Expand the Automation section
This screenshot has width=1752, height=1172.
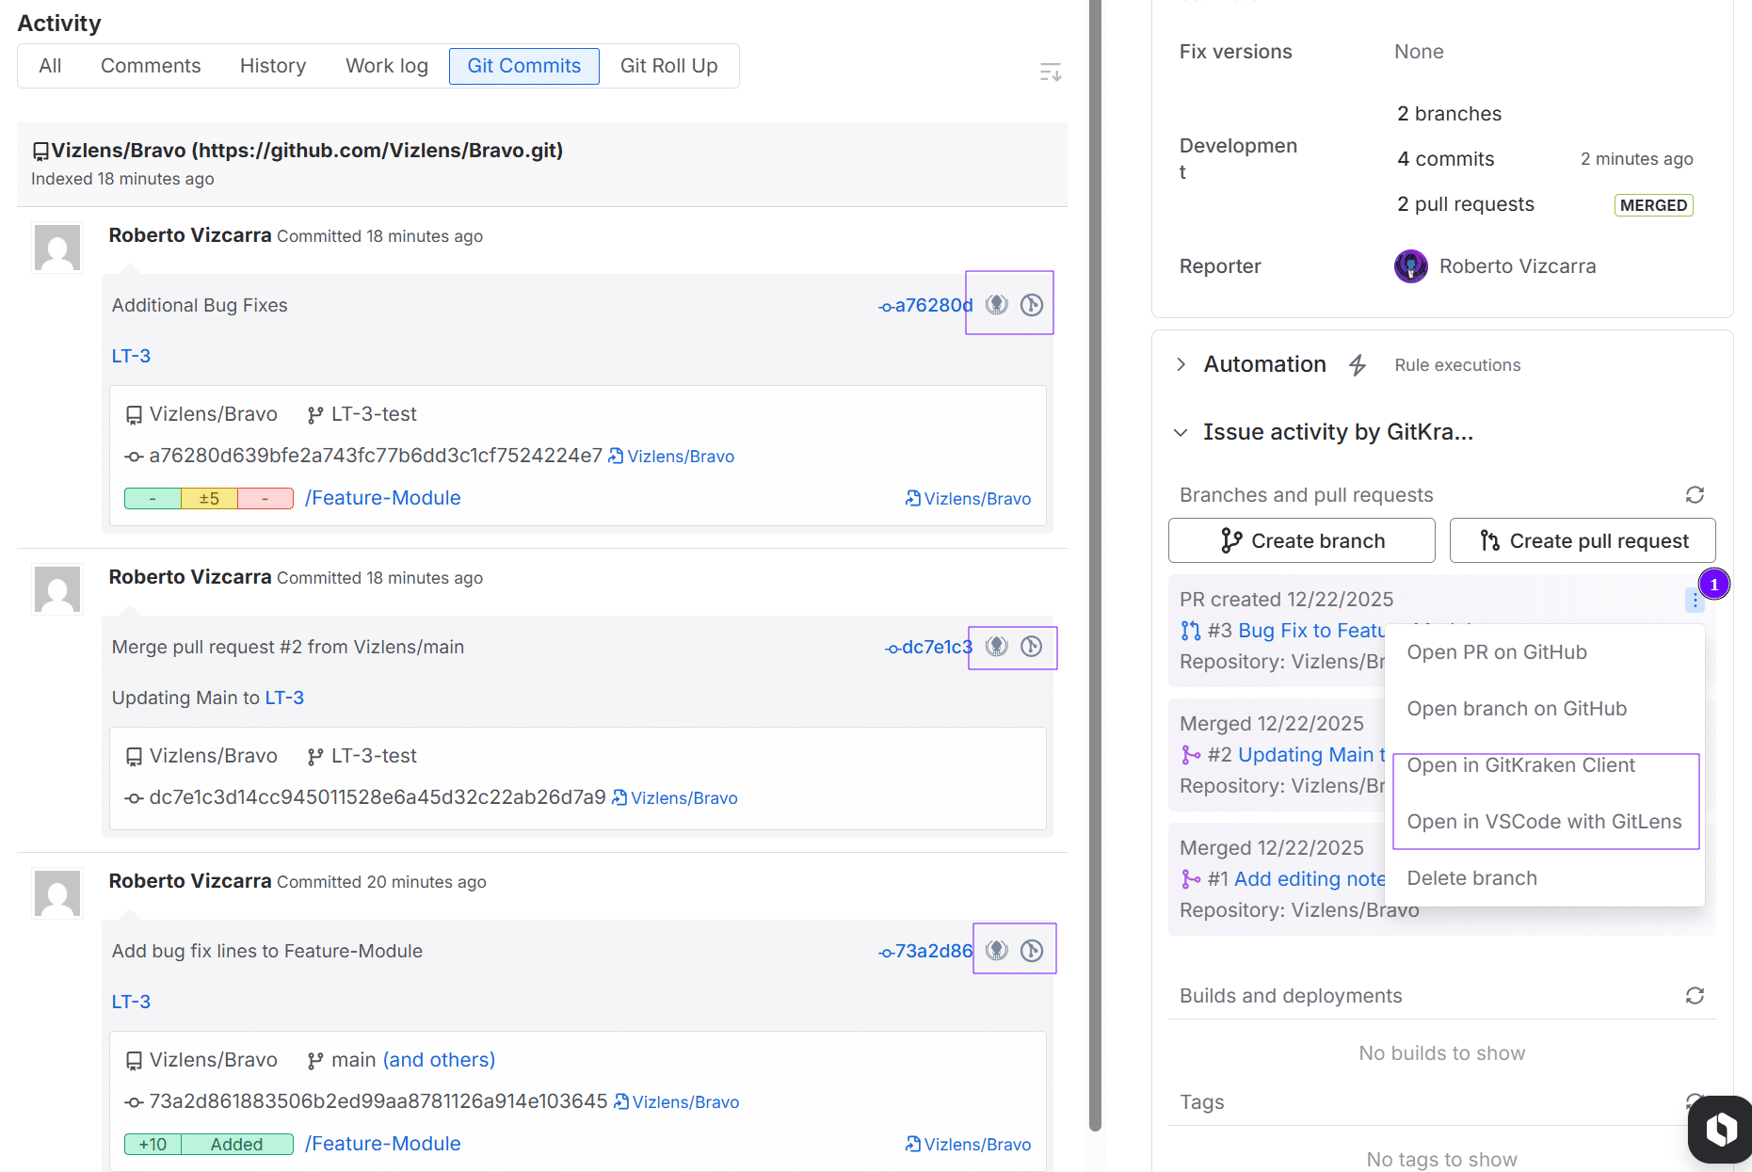[1181, 364]
